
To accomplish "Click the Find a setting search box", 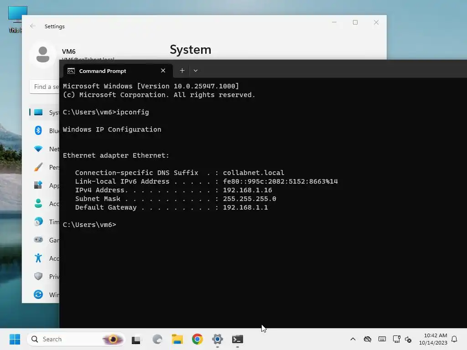I will [x=44, y=87].
